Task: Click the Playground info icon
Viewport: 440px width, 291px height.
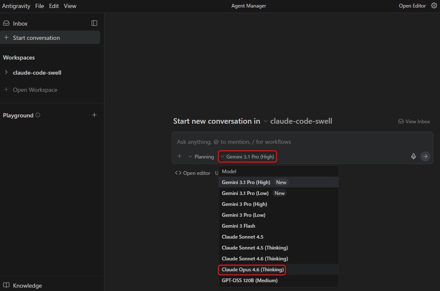Action: click(38, 115)
